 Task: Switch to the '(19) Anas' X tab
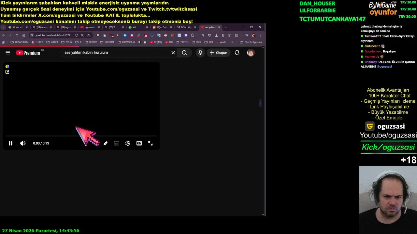pos(42,27)
